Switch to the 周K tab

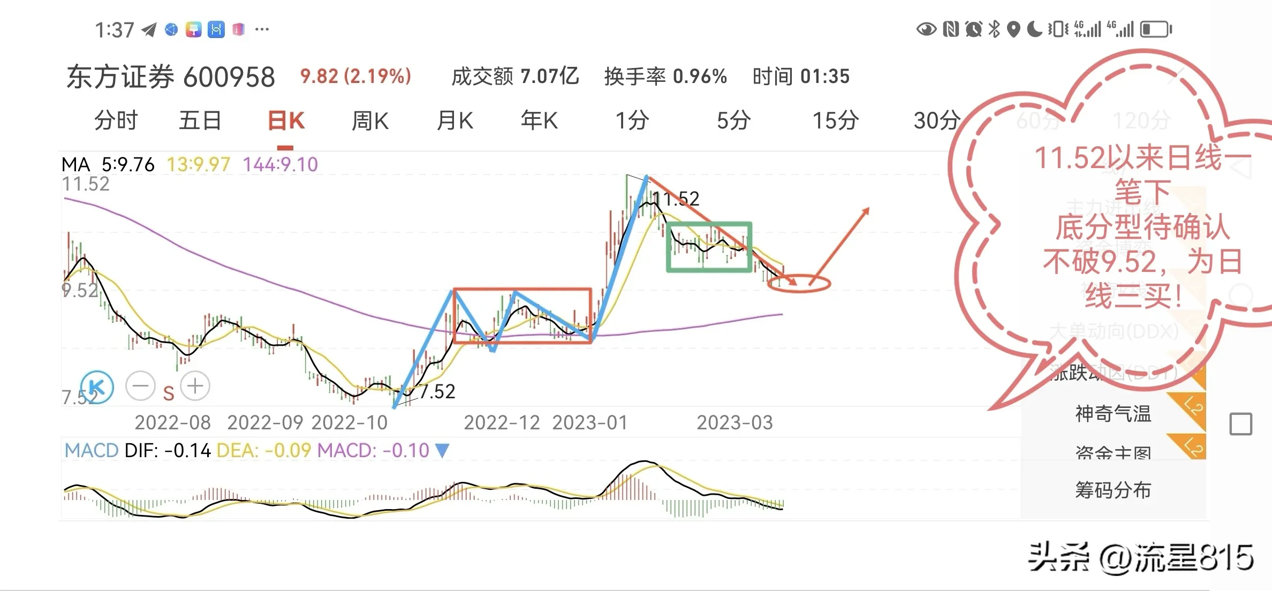click(x=370, y=121)
